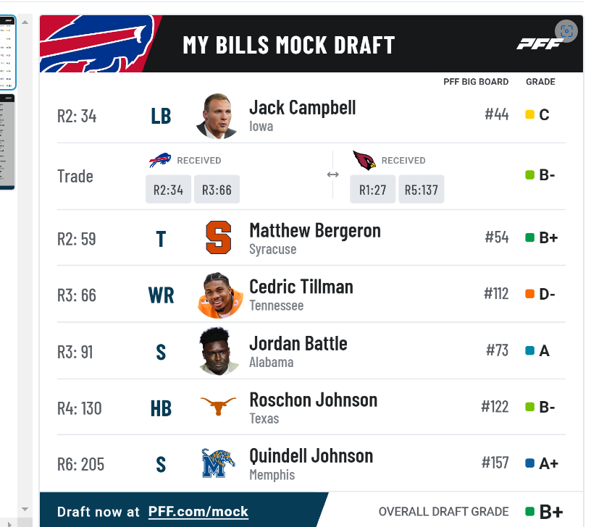Open the PFF.com/mock link
Viewport: 612px width, 527px height.
coord(198,511)
